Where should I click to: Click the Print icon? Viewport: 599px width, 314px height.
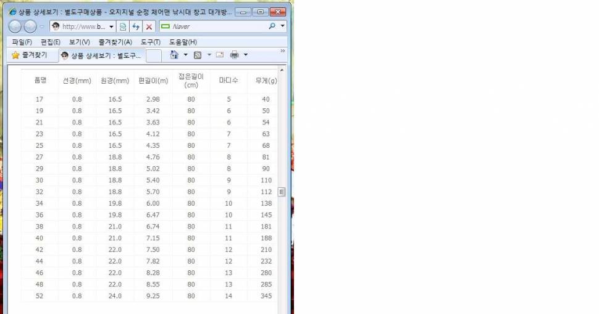pos(234,55)
